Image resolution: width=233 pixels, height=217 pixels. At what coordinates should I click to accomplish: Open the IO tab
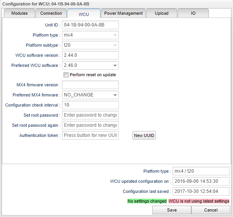pyautogui.click(x=193, y=13)
